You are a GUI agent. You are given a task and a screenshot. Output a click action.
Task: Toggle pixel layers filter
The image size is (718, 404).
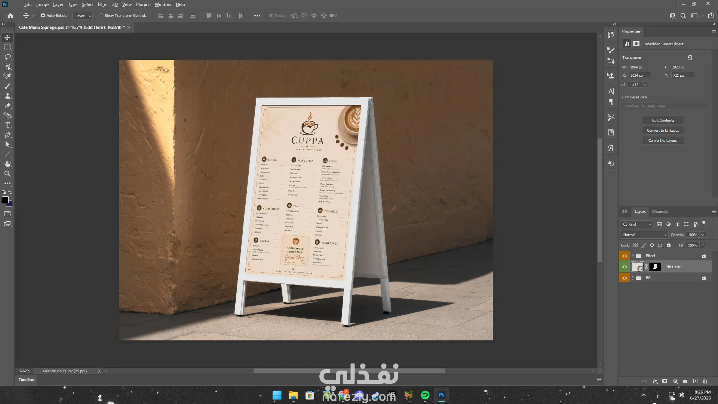click(659, 224)
